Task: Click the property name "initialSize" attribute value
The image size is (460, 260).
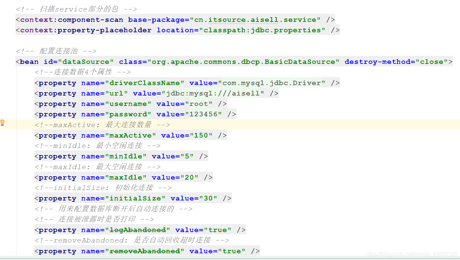Action: point(135,198)
